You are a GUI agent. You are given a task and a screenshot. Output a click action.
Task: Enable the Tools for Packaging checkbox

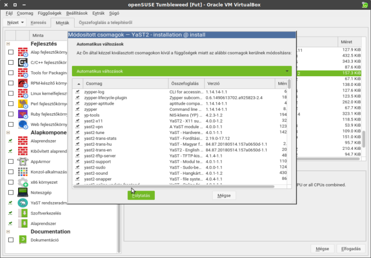click(11, 73)
